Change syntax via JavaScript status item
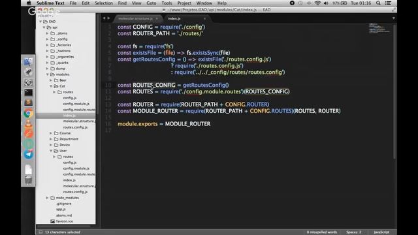The height and width of the screenshot is (235, 418). [x=381, y=232]
